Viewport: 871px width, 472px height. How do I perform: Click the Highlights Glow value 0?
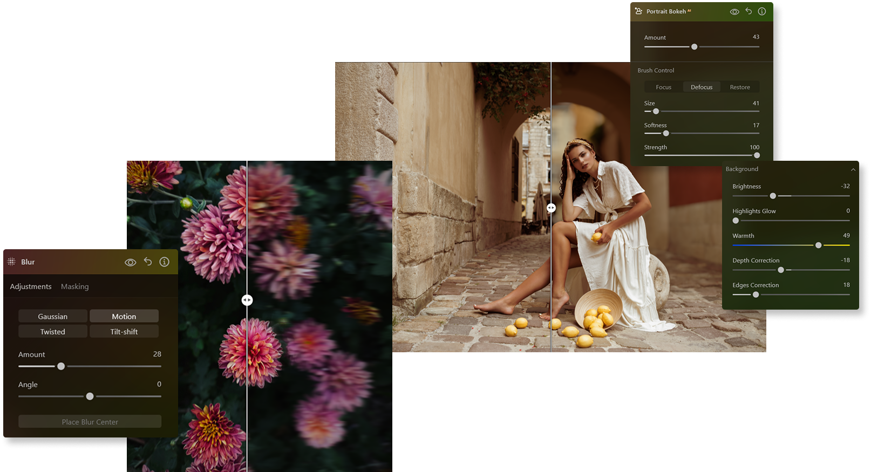[x=848, y=210]
